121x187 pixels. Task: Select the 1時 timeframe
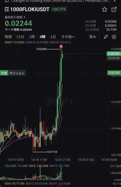coord(32,37)
